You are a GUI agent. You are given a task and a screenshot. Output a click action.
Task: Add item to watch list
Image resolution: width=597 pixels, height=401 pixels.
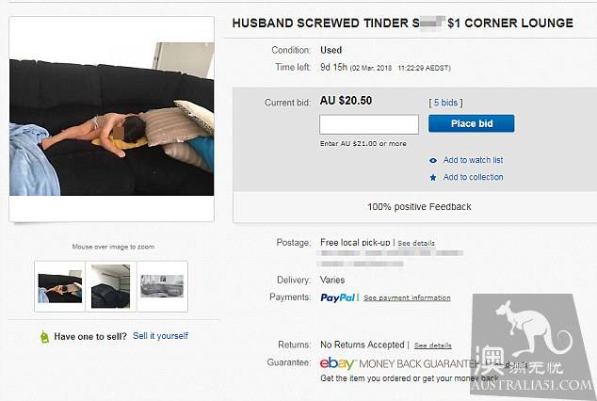(x=473, y=160)
